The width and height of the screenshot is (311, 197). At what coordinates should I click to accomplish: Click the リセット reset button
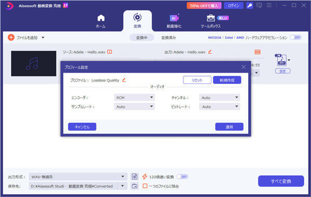point(197,80)
